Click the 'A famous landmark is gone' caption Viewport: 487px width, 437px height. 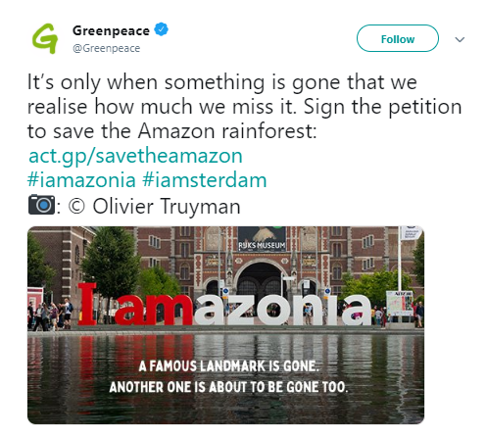pos(228,365)
